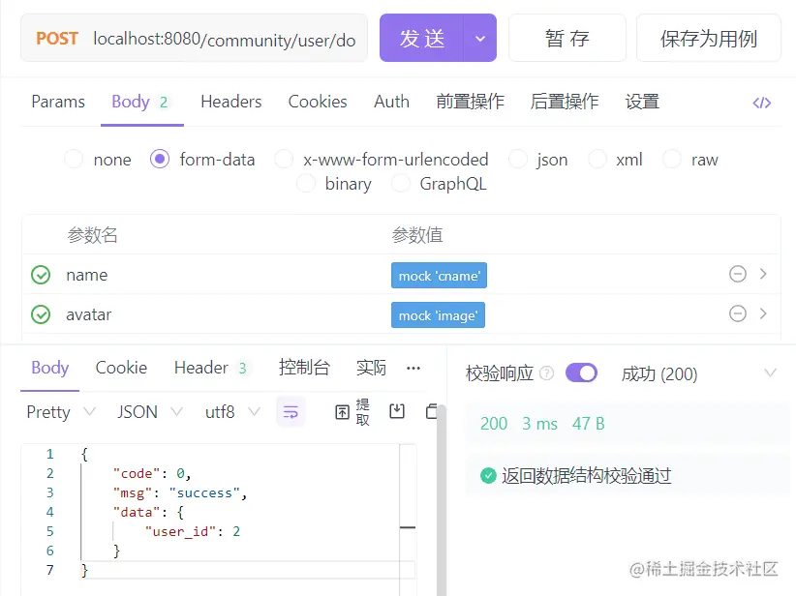Screen dimensions: 796x596
Task: Click the mock 'image' value tag
Action: [438, 315]
